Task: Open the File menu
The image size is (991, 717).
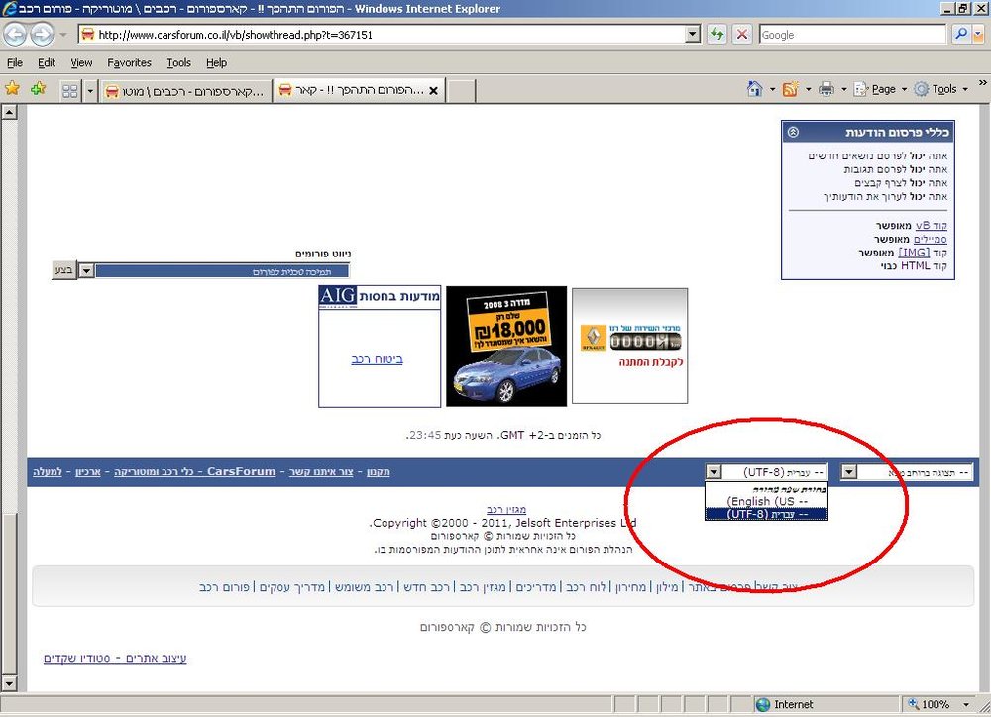Action: tap(15, 62)
